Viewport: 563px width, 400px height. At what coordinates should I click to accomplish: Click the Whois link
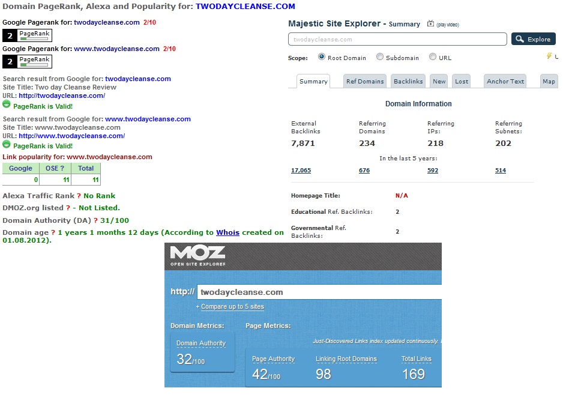pos(227,232)
